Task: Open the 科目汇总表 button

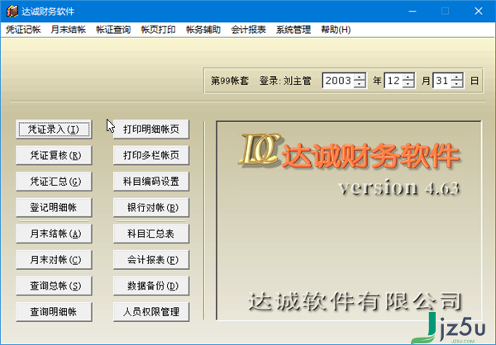Action: (151, 234)
